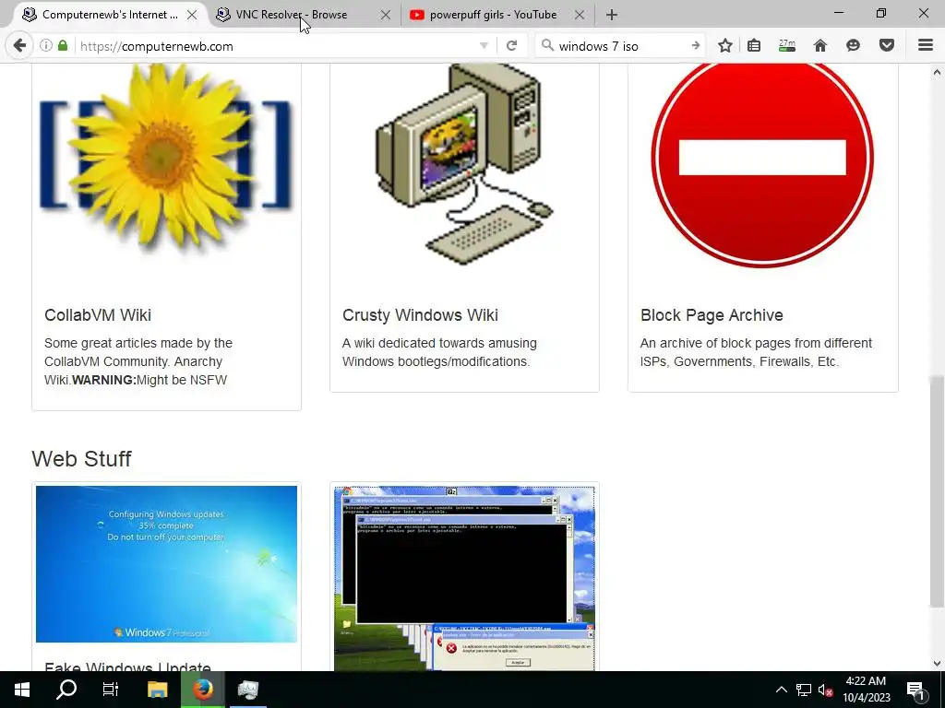This screenshot has width=945, height=708.
Task: Select the Computernewb's Internet tab
Action: click(x=110, y=15)
